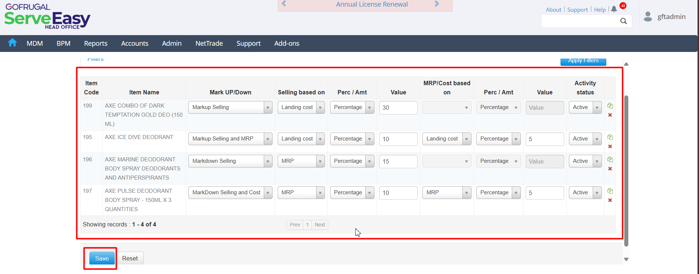Edit MRP/Cost Value 5 for item 197

click(x=545, y=193)
